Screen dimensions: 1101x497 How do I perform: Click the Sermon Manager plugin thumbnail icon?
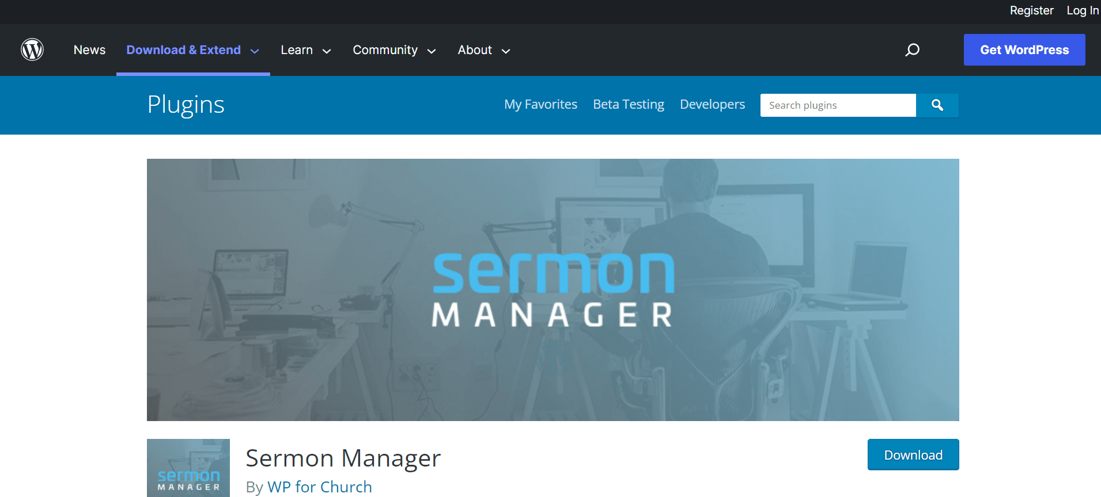(188, 468)
